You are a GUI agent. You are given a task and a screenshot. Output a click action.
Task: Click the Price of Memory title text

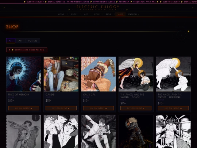click(x=19, y=95)
